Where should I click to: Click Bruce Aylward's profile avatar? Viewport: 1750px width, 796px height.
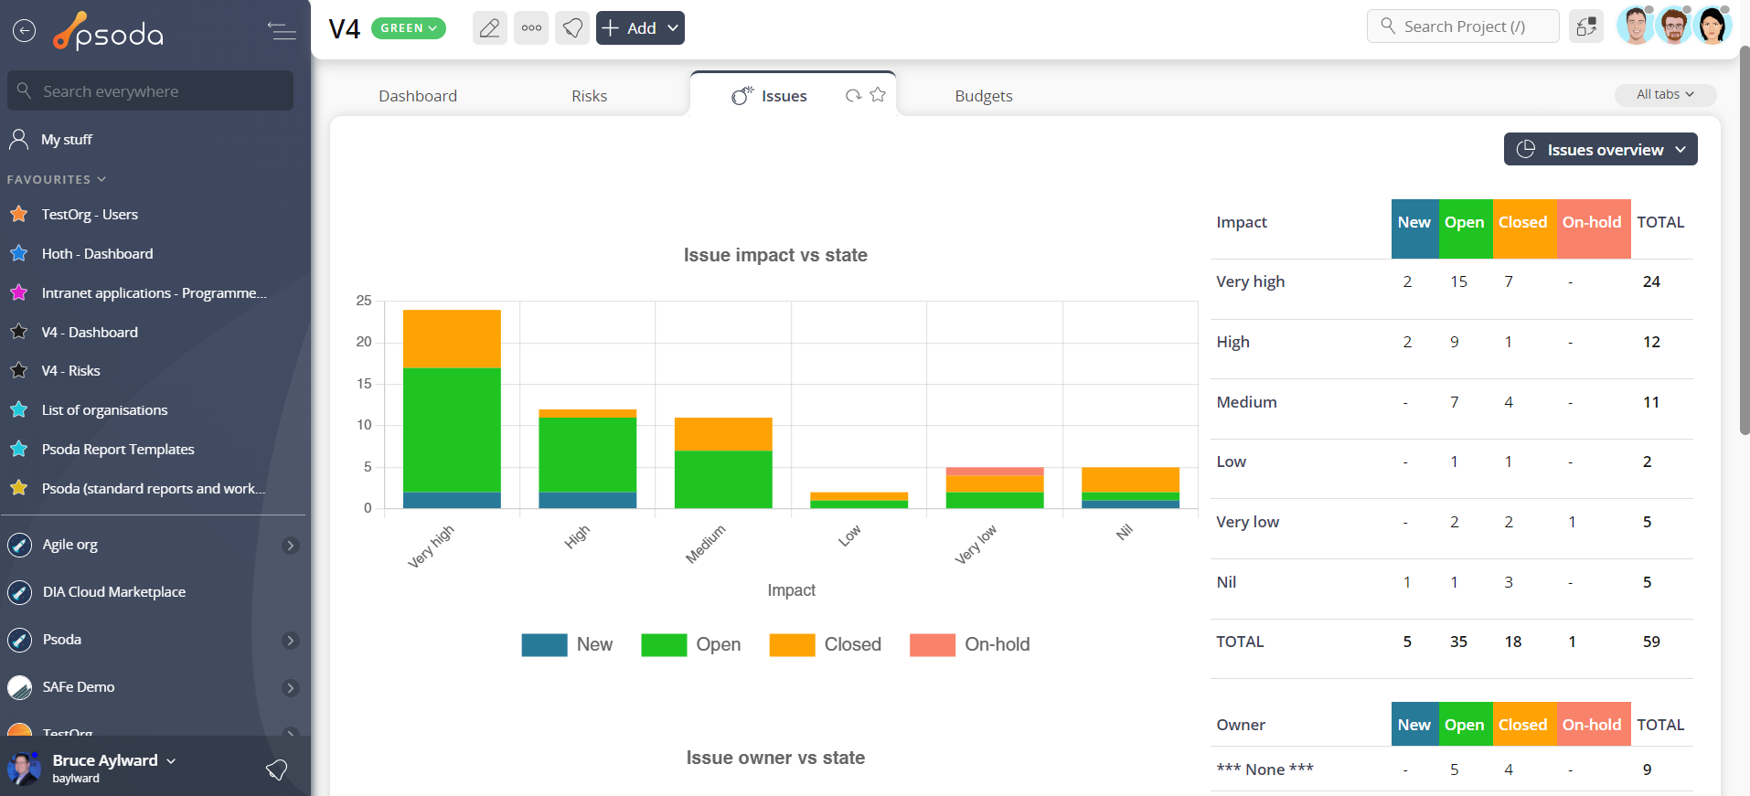coord(24,768)
